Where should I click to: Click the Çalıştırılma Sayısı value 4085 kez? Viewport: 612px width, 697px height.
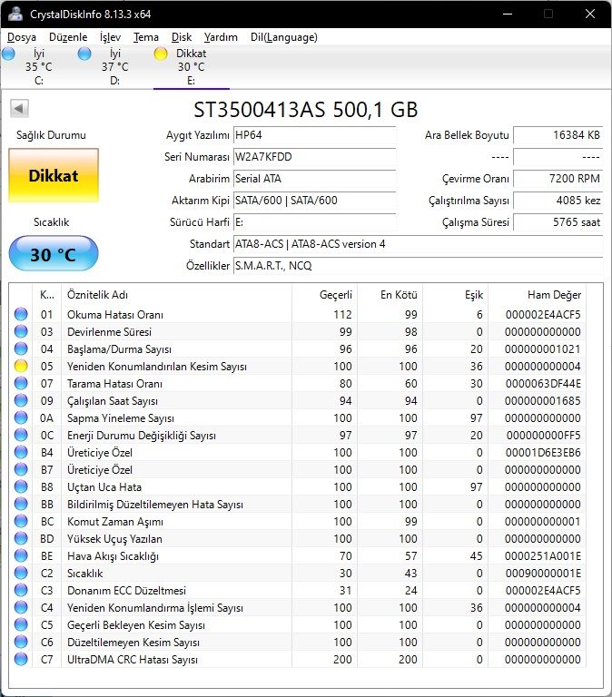click(x=558, y=201)
